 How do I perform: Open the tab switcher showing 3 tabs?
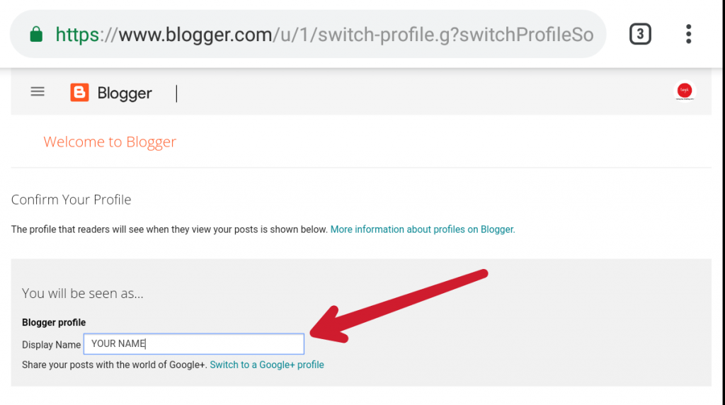click(640, 34)
